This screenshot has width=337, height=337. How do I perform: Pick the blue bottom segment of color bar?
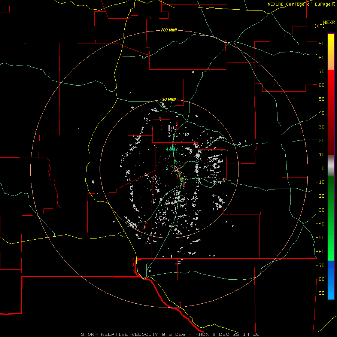(x=331, y=280)
